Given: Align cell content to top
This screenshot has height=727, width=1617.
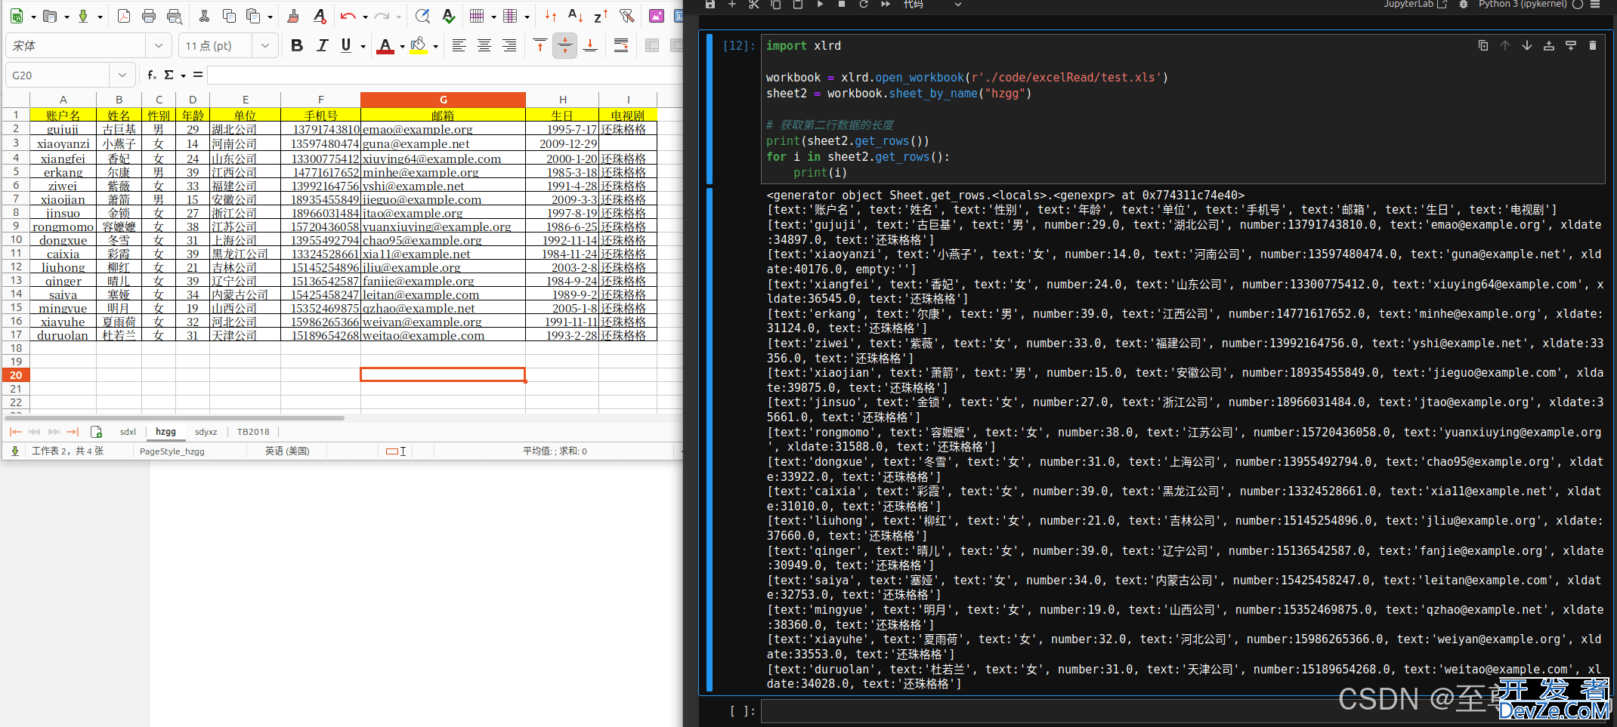Looking at the screenshot, I should pyautogui.click(x=540, y=46).
